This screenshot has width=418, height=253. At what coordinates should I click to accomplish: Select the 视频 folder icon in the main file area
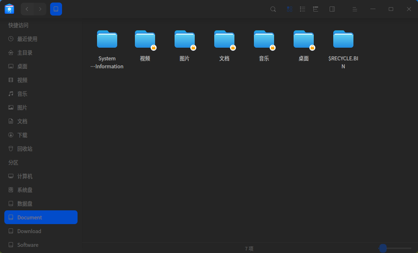(x=145, y=39)
